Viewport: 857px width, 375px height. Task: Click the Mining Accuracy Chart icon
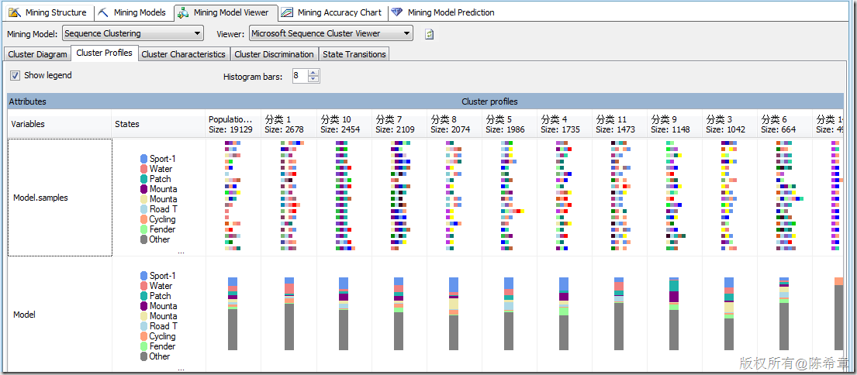[288, 12]
